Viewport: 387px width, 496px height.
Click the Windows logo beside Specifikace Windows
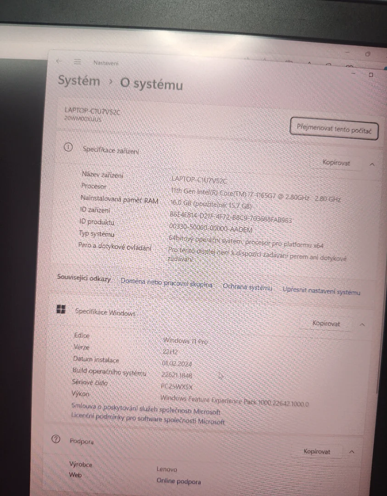click(61, 309)
